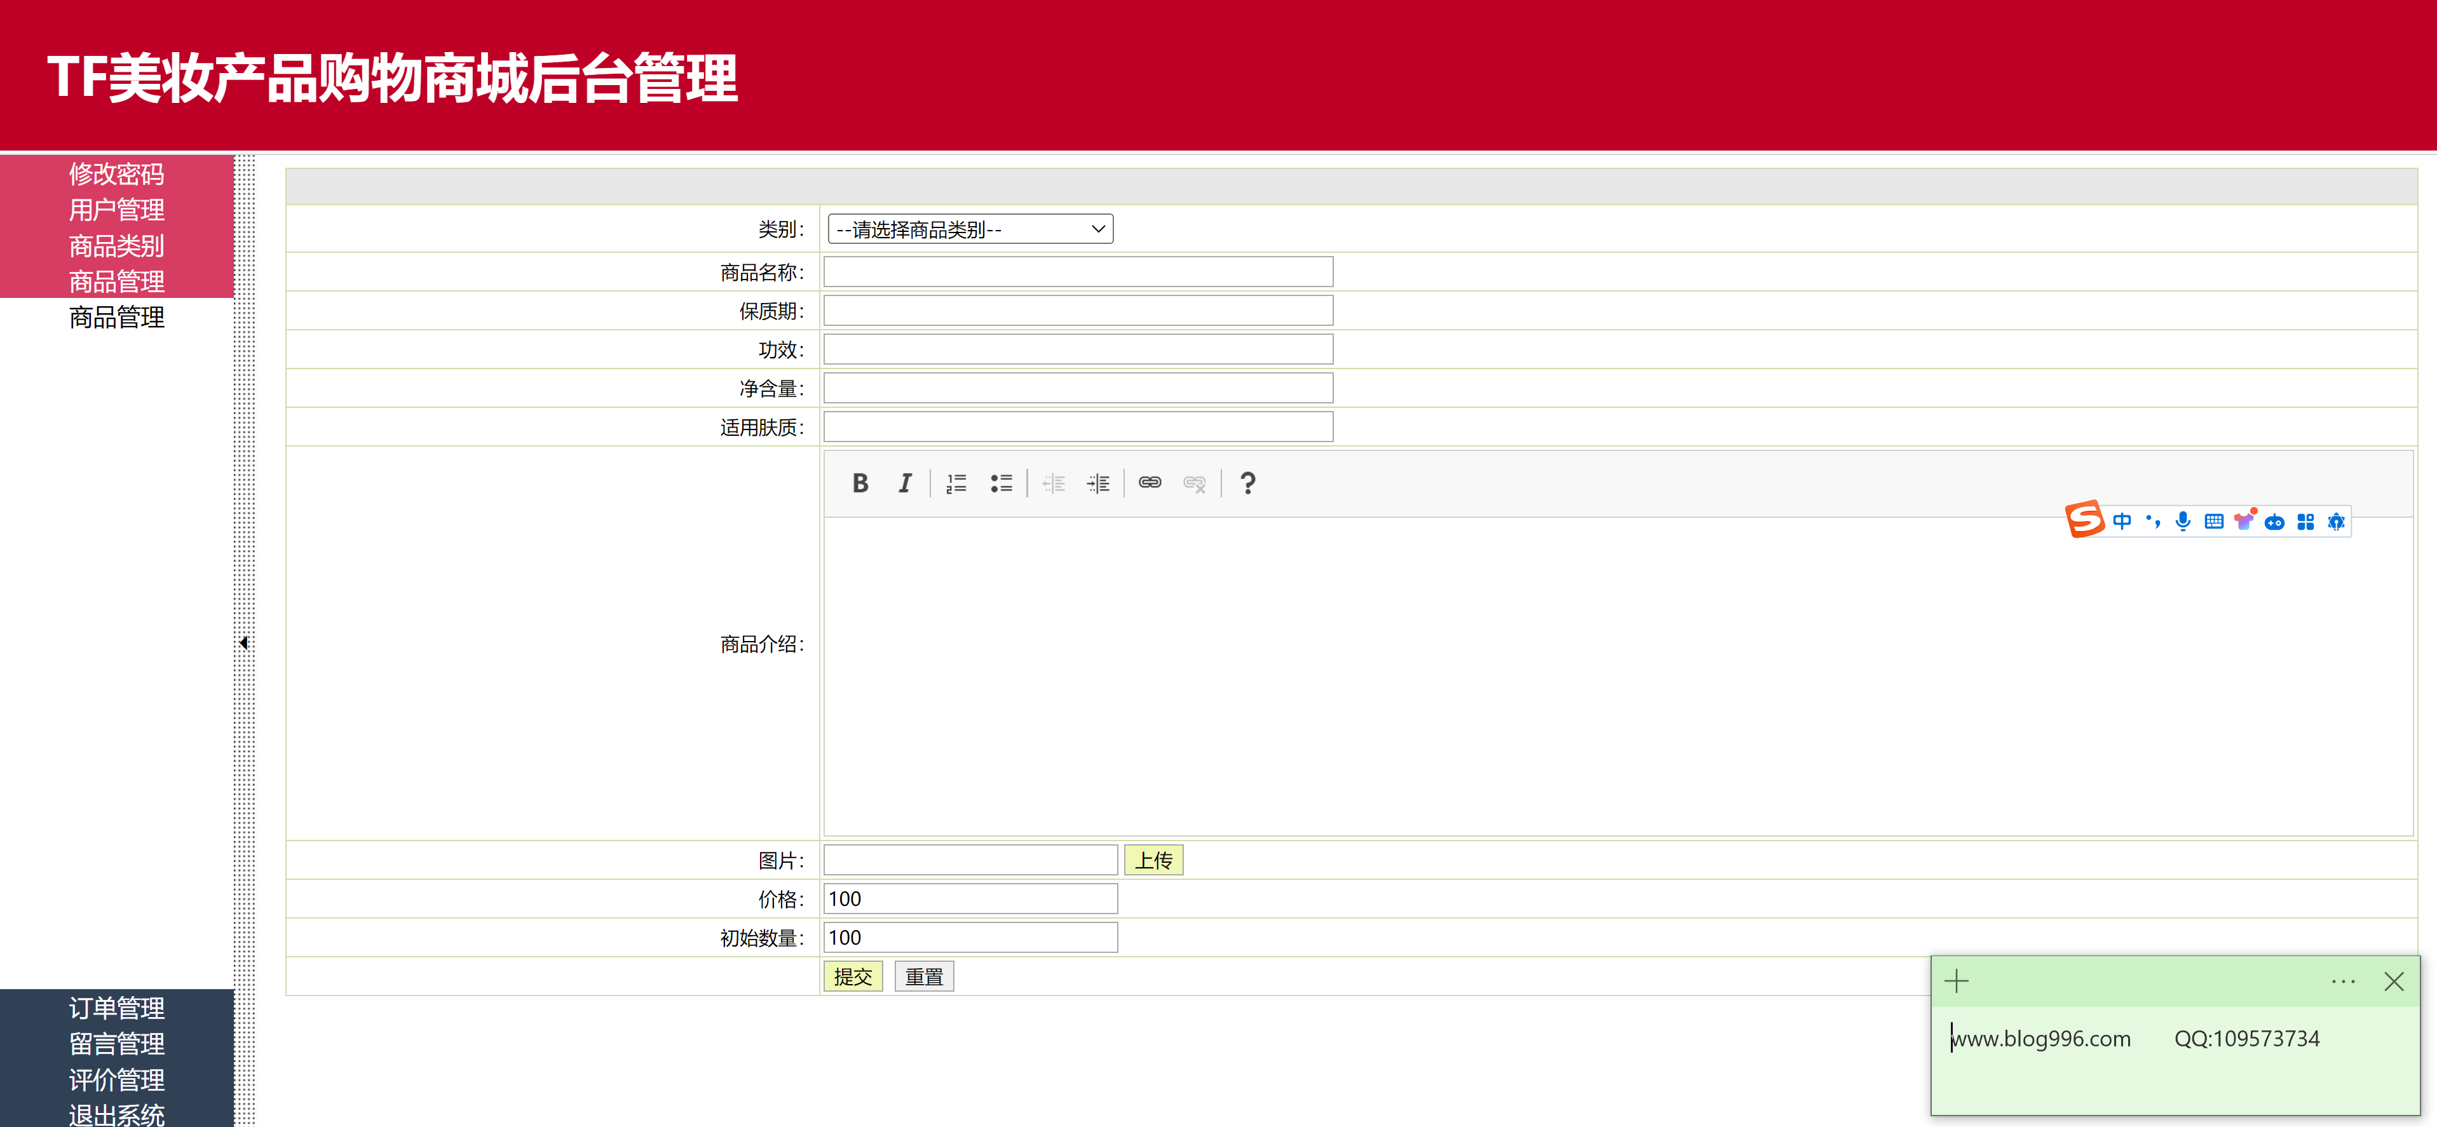The image size is (2437, 1127).
Task: Switch Chinese/English mode on IME bar
Action: (x=2122, y=521)
